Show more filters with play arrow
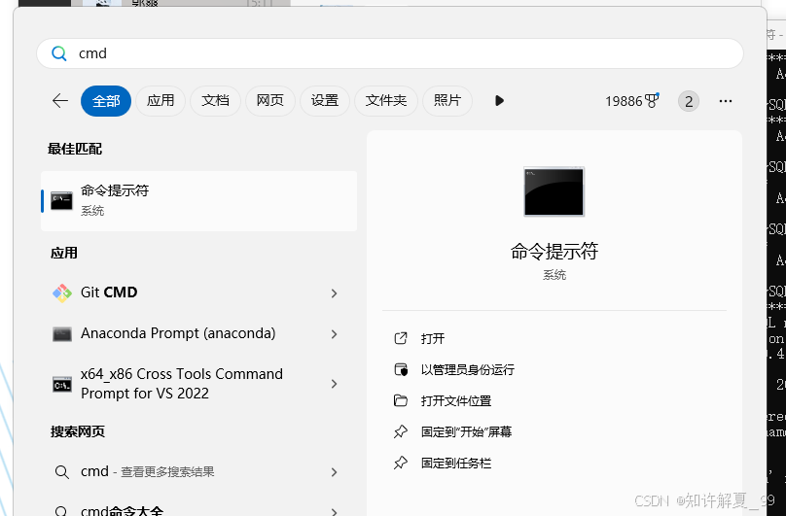 (x=499, y=101)
